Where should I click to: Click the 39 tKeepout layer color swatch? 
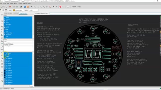[x=5, y=70]
